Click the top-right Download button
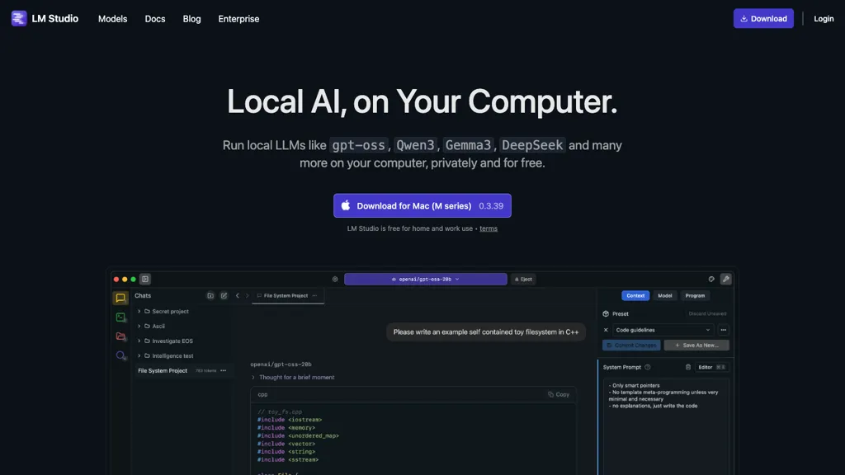The height and width of the screenshot is (475, 845). pos(763,18)
